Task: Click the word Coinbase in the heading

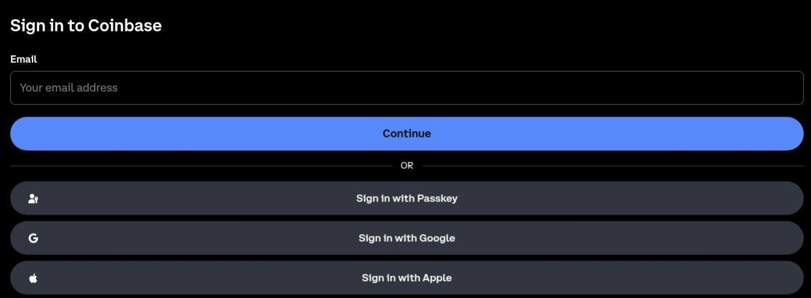Action: point(125,25)
